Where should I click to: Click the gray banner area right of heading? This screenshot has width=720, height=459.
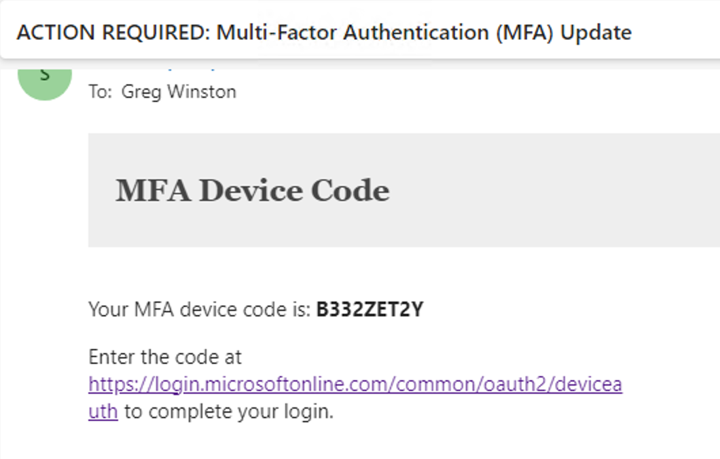(x=551, y=190)
